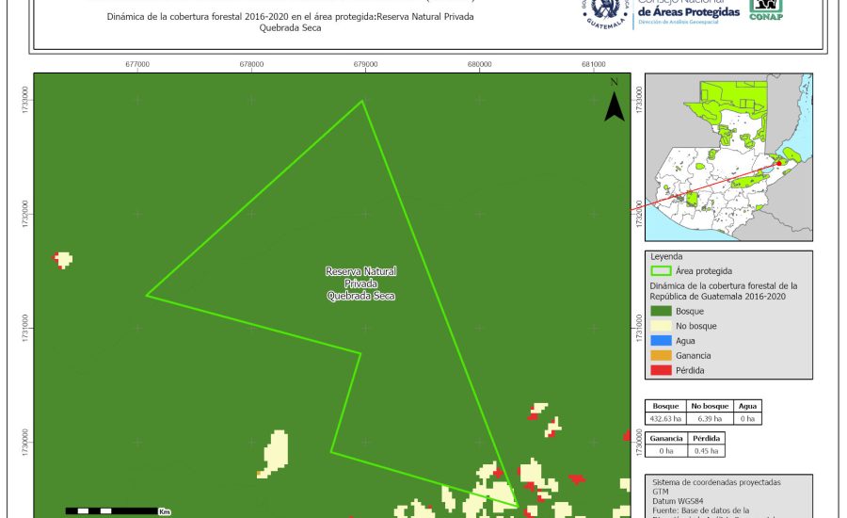Click the Agua blue legend swatch

coord(663,340)
